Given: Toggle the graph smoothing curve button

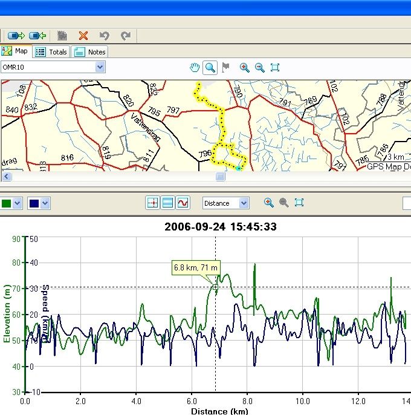Looking at the screenshot, I should tap(183, 203).
